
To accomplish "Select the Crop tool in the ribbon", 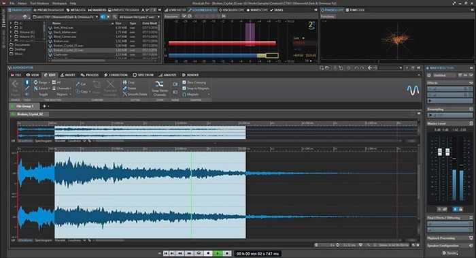I will point(129,82).
